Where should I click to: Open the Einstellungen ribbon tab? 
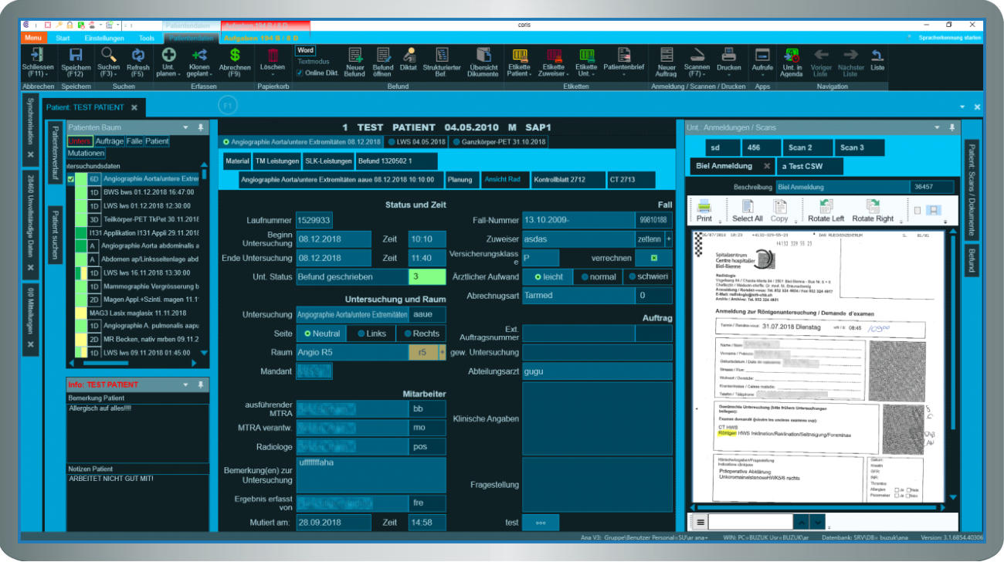[x=104, y=38]
